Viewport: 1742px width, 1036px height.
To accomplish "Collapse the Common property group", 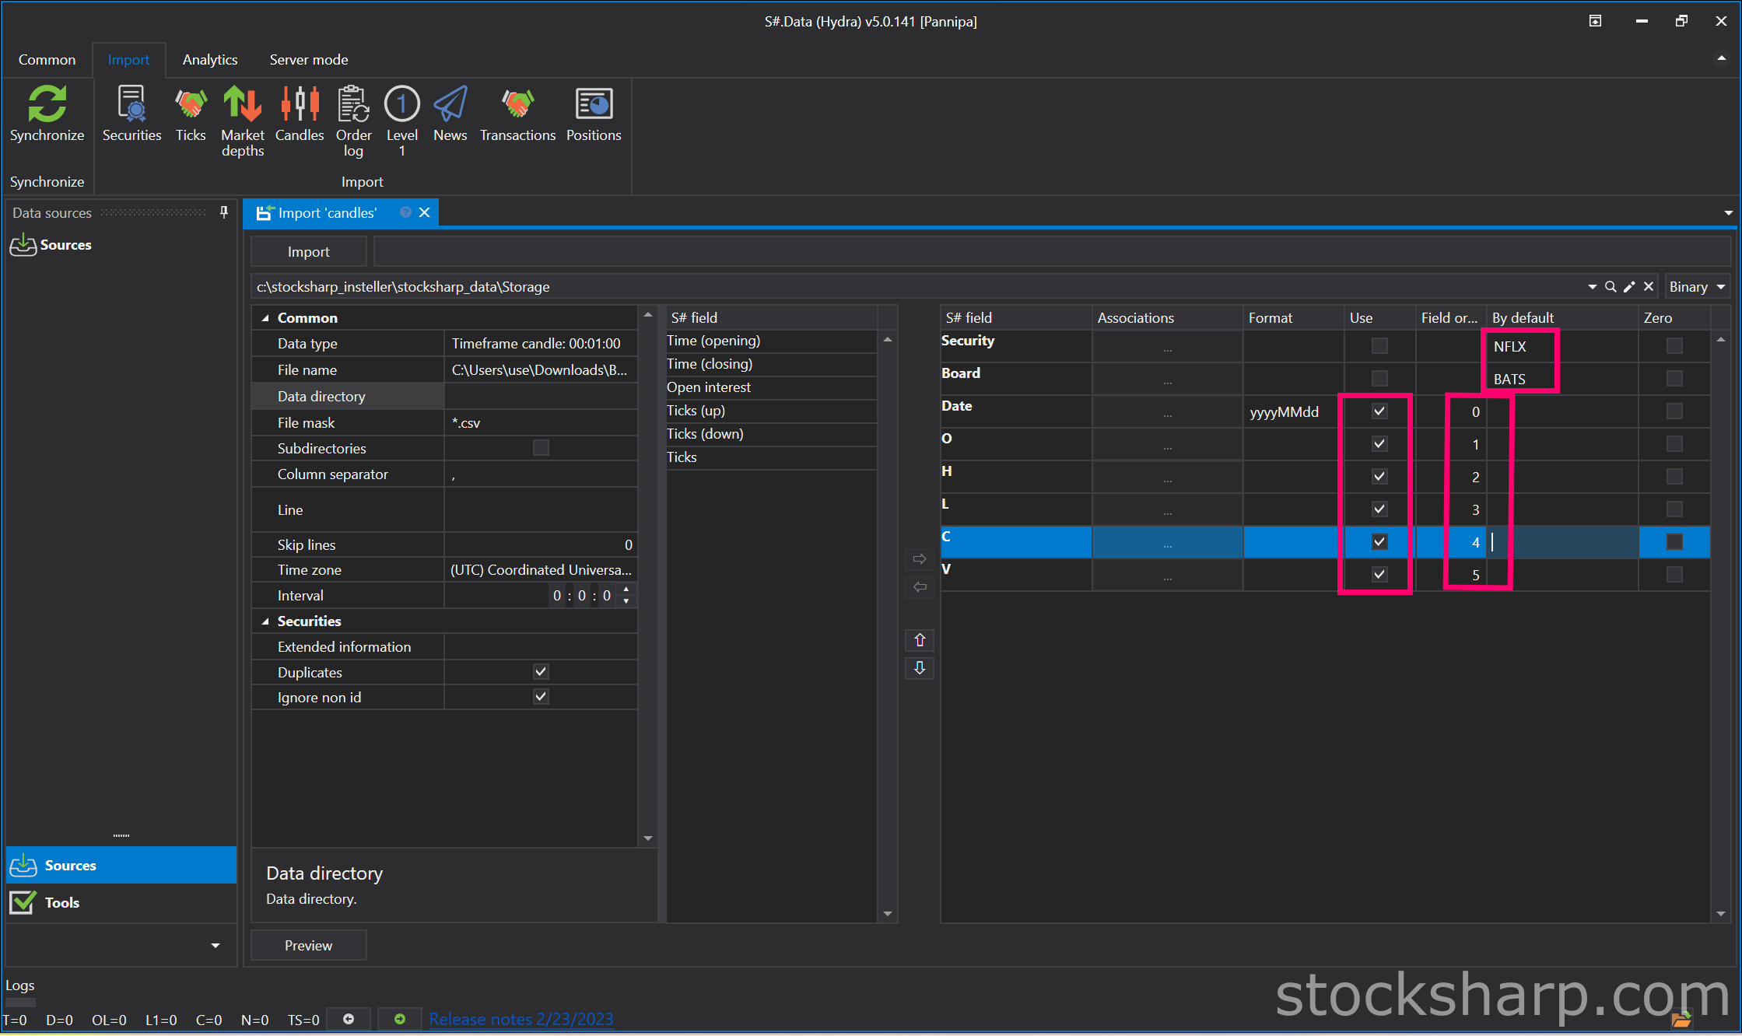I will click(x=265, y=318).
